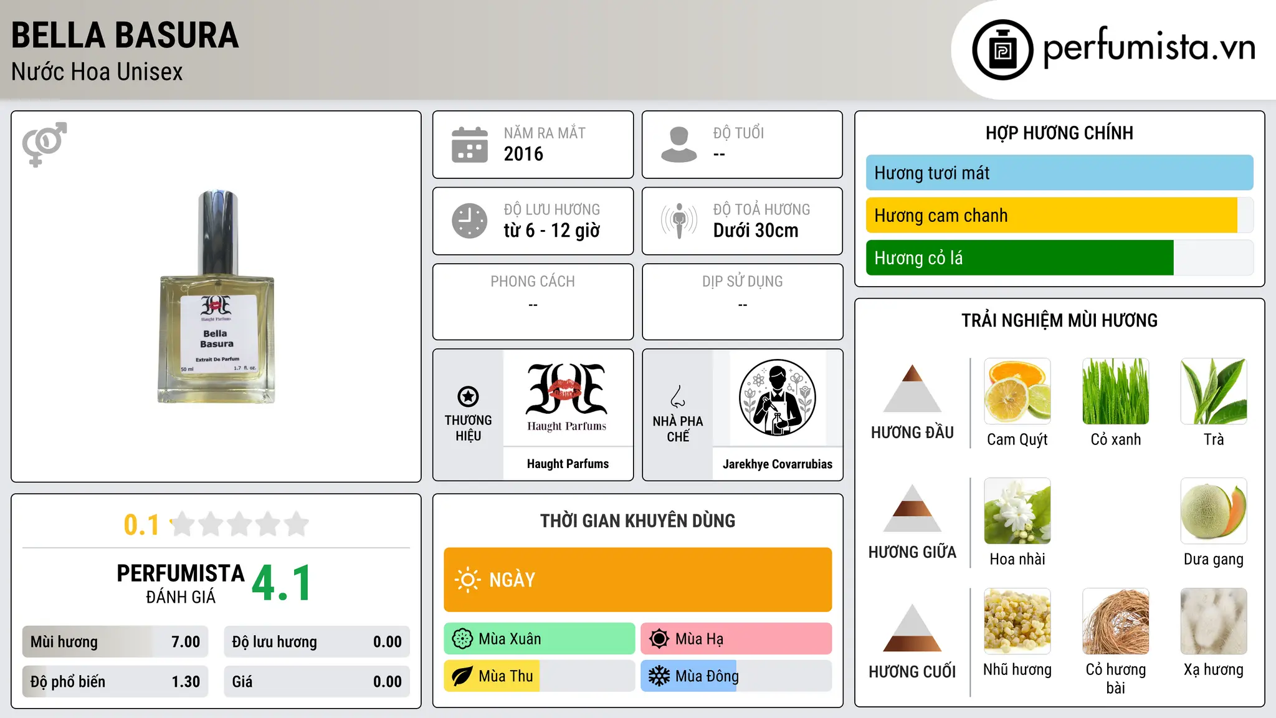Click the longevity value từ 6 - 12 giờ
The image size is (1276, 718).
point(552,231)
